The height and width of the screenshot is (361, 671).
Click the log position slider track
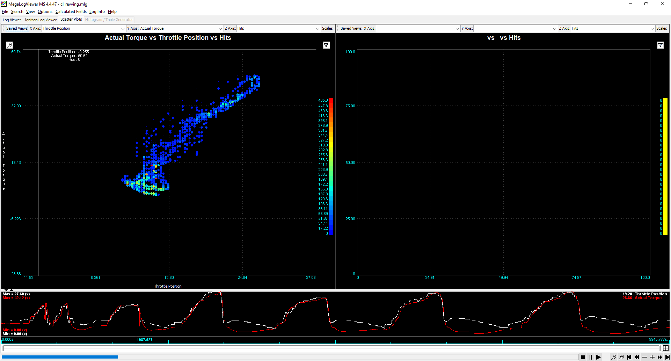click(x=332, y=348)
